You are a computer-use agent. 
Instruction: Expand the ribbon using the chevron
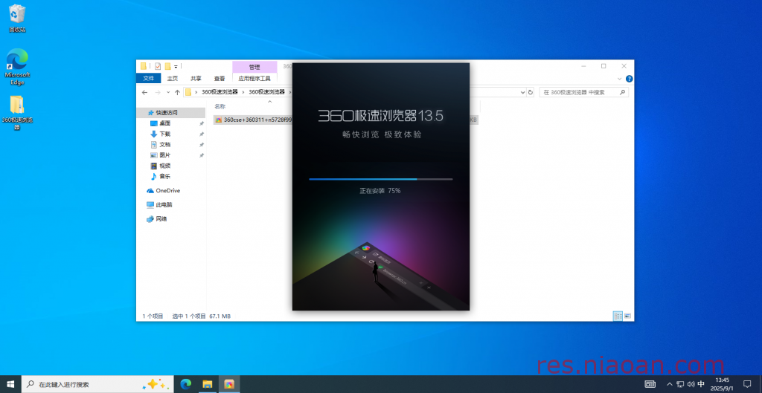620,79
